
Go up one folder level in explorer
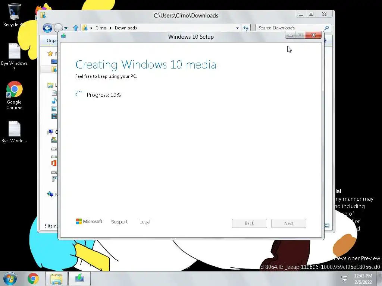point(76,28)
